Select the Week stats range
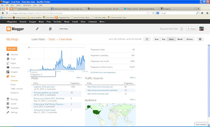 click(x=171, y=39)
